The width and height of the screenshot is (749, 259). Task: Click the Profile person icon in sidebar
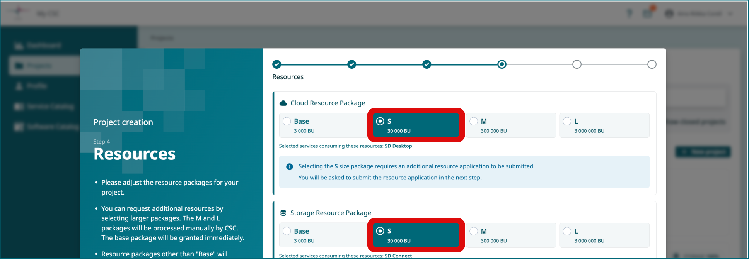click(x=19, y=86)
